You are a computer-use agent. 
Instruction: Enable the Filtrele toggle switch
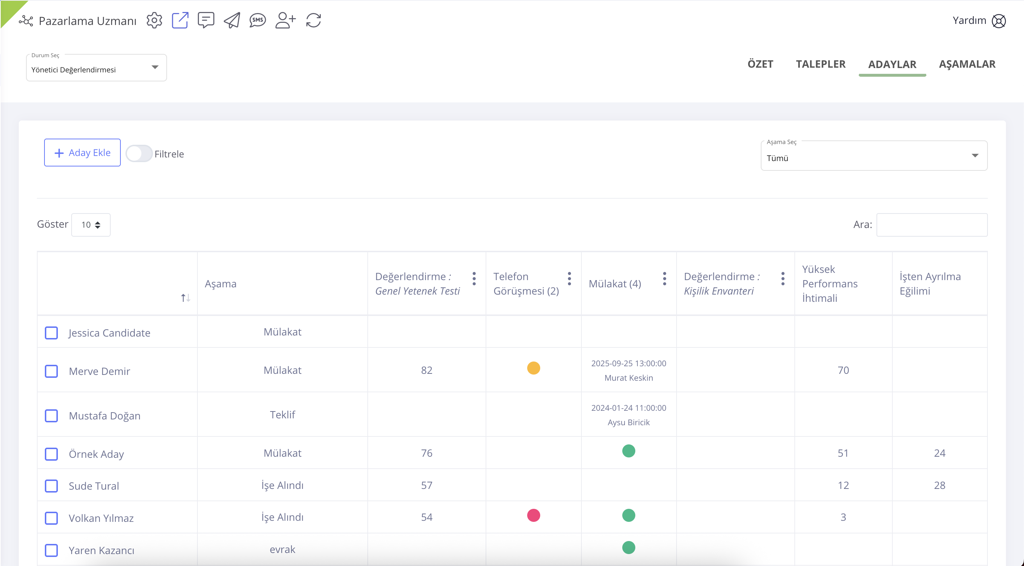pyautogui.click(x=139, y=153)
